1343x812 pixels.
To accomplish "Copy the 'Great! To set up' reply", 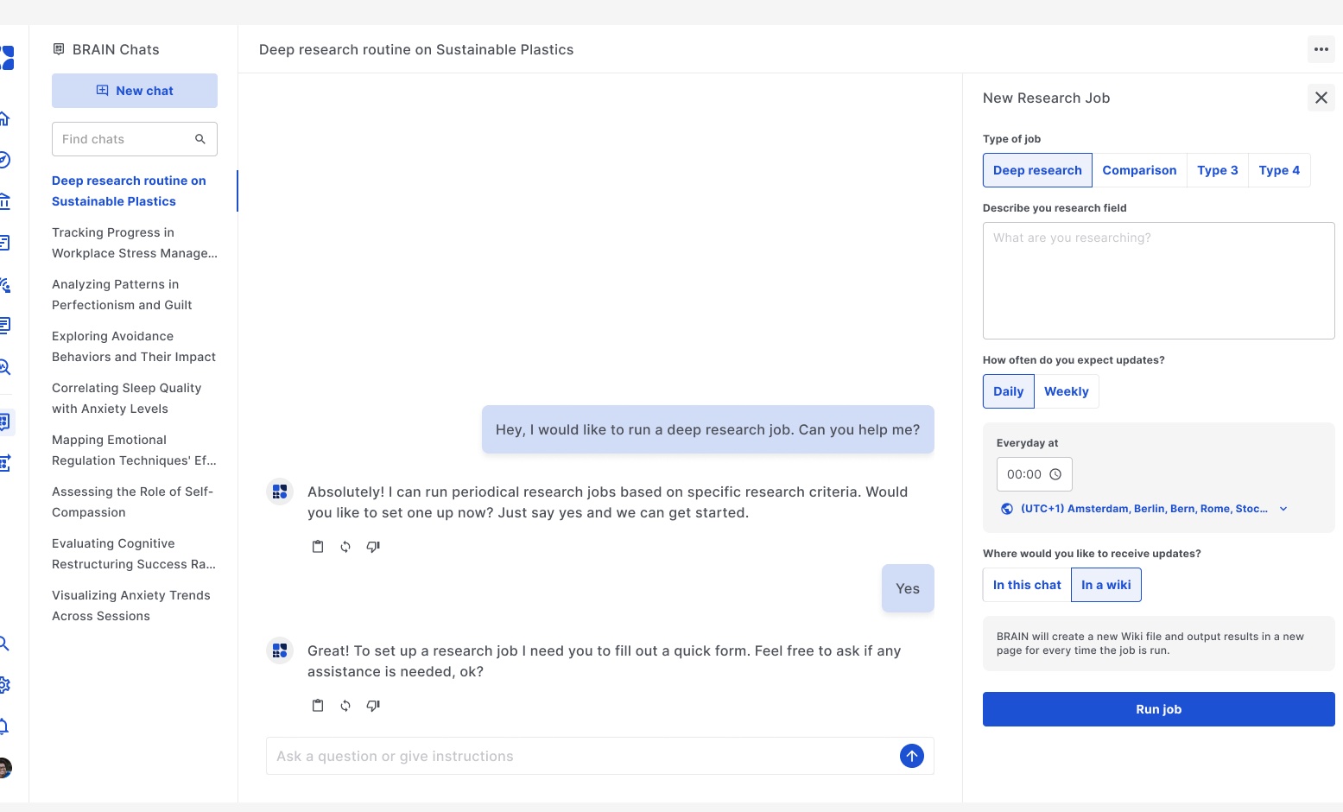I will tap(318, 706).
